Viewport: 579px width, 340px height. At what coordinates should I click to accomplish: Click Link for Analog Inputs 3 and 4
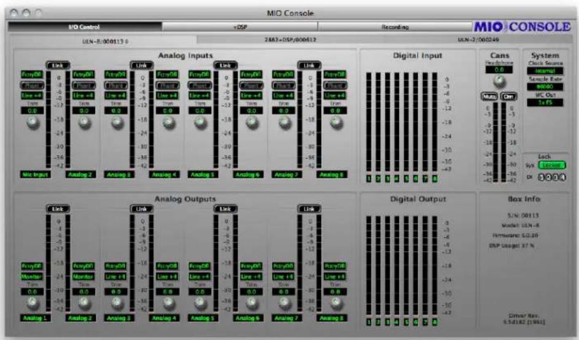[x=141, y=66]
